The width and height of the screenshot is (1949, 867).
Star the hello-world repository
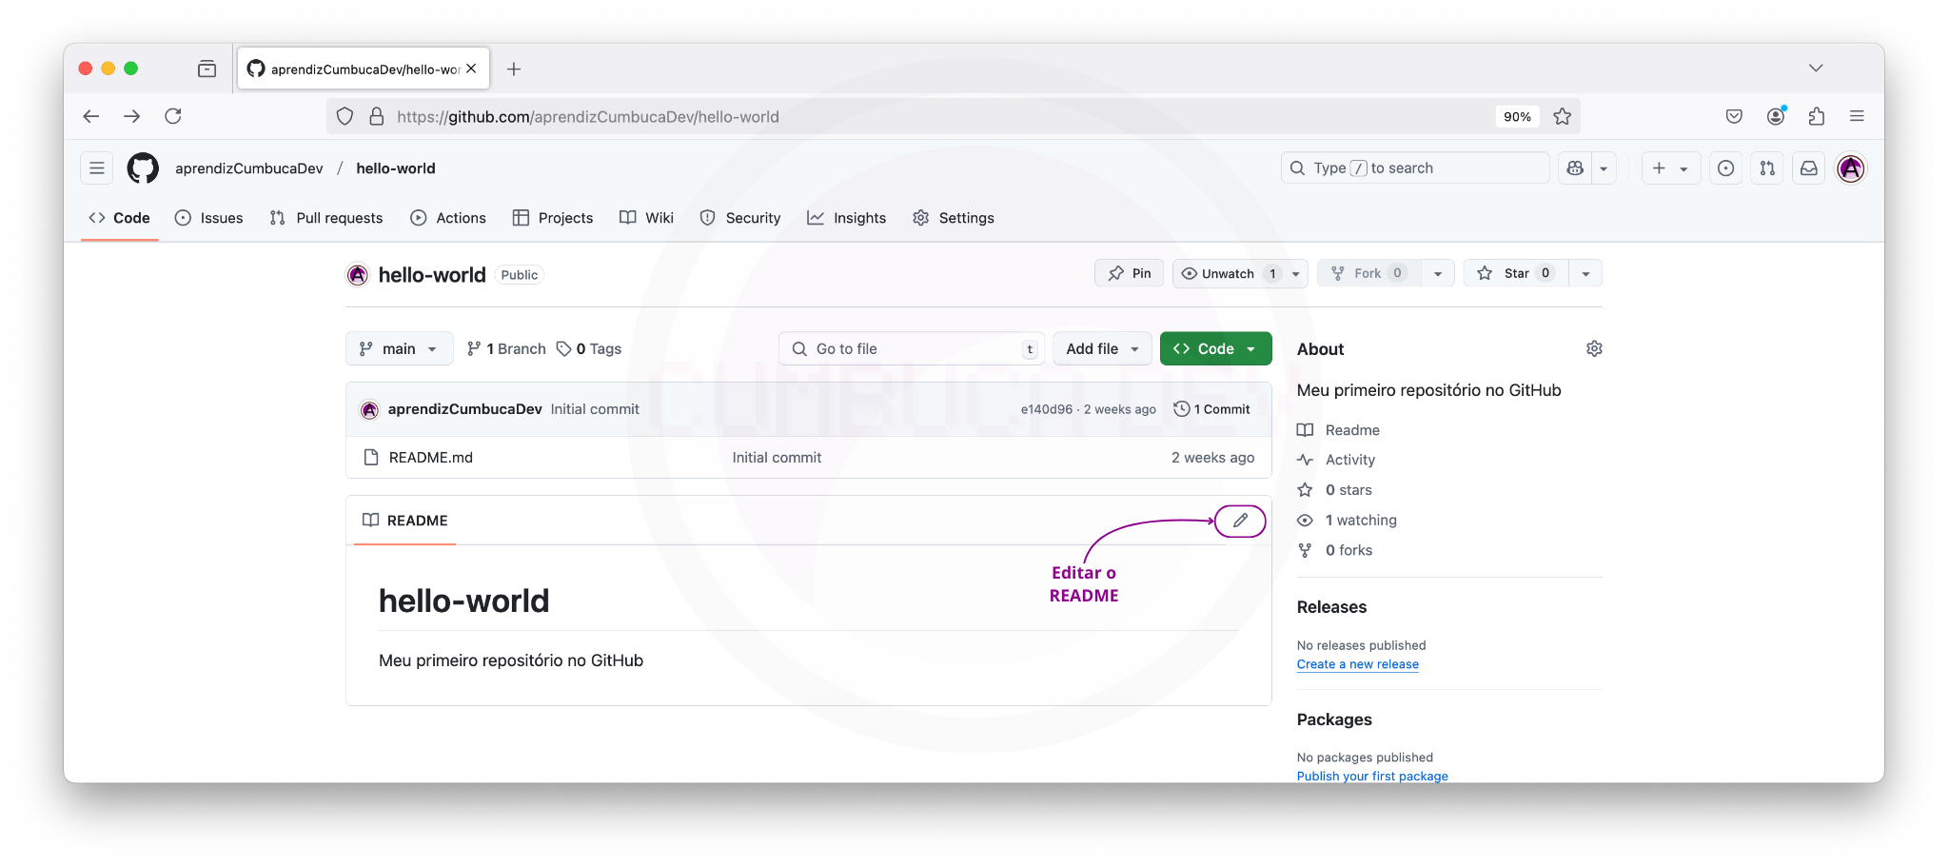pos(1514,273)
